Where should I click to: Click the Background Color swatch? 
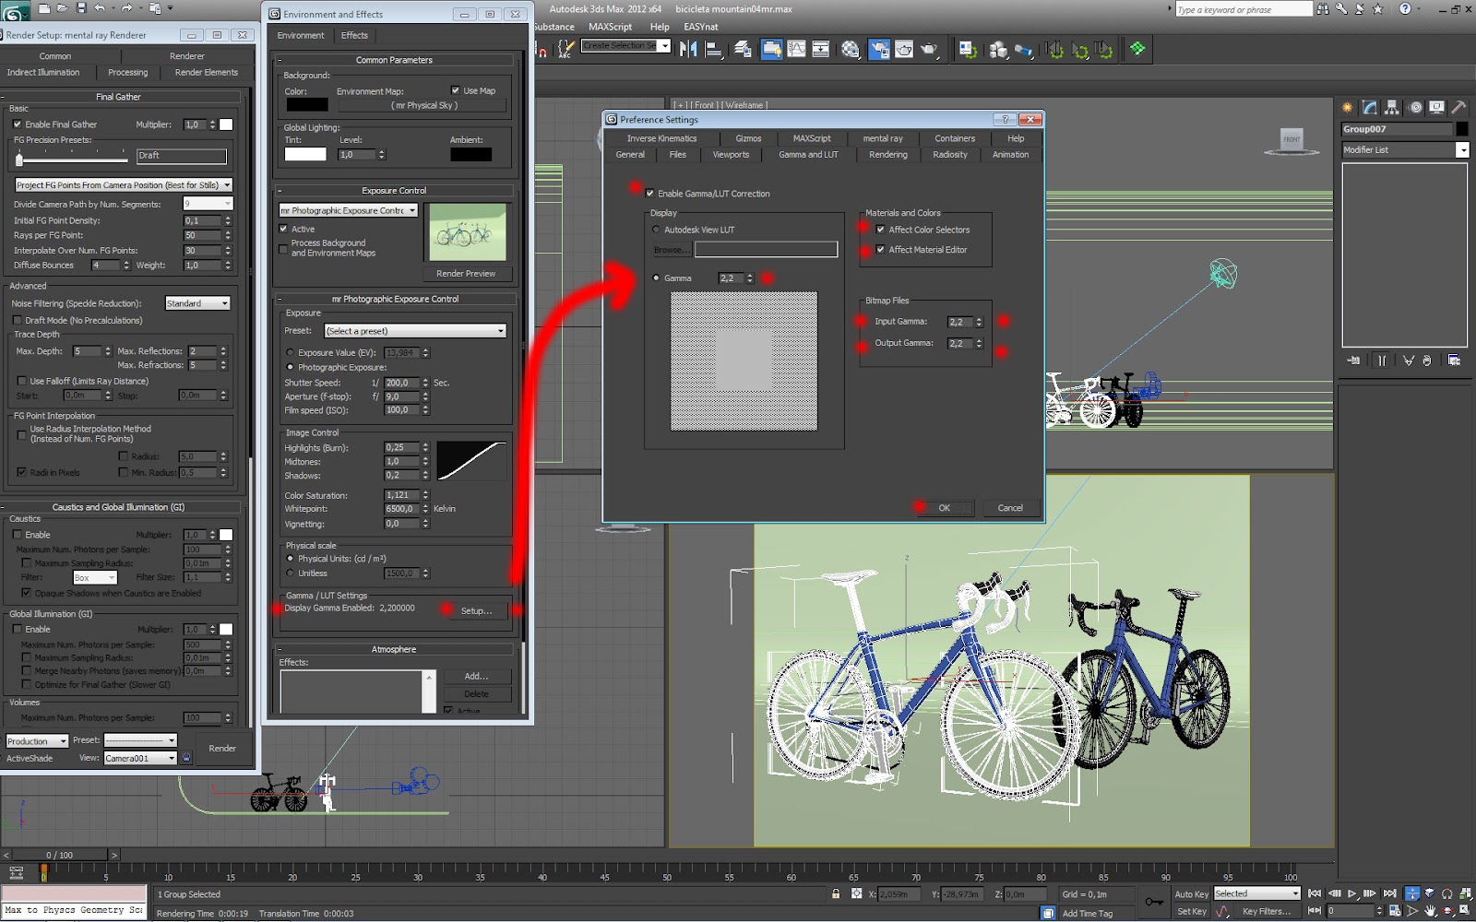tap(306, 104)
